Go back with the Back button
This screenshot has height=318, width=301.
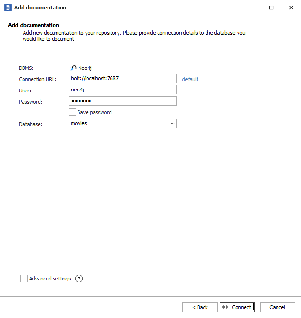click(x=200, y=307)
